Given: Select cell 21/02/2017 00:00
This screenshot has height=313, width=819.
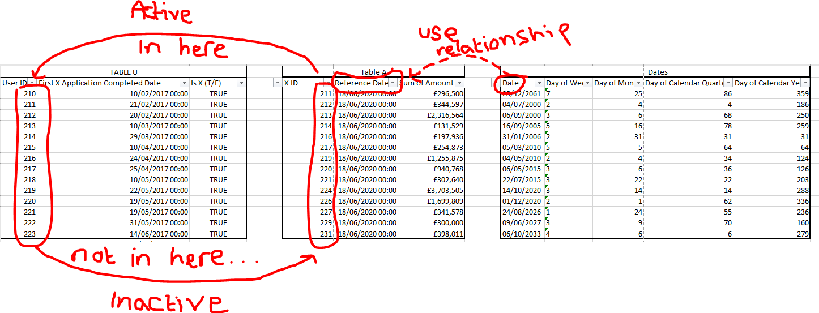Looking at the screenshot, I should pyautogui.click(x=113, y=104).
